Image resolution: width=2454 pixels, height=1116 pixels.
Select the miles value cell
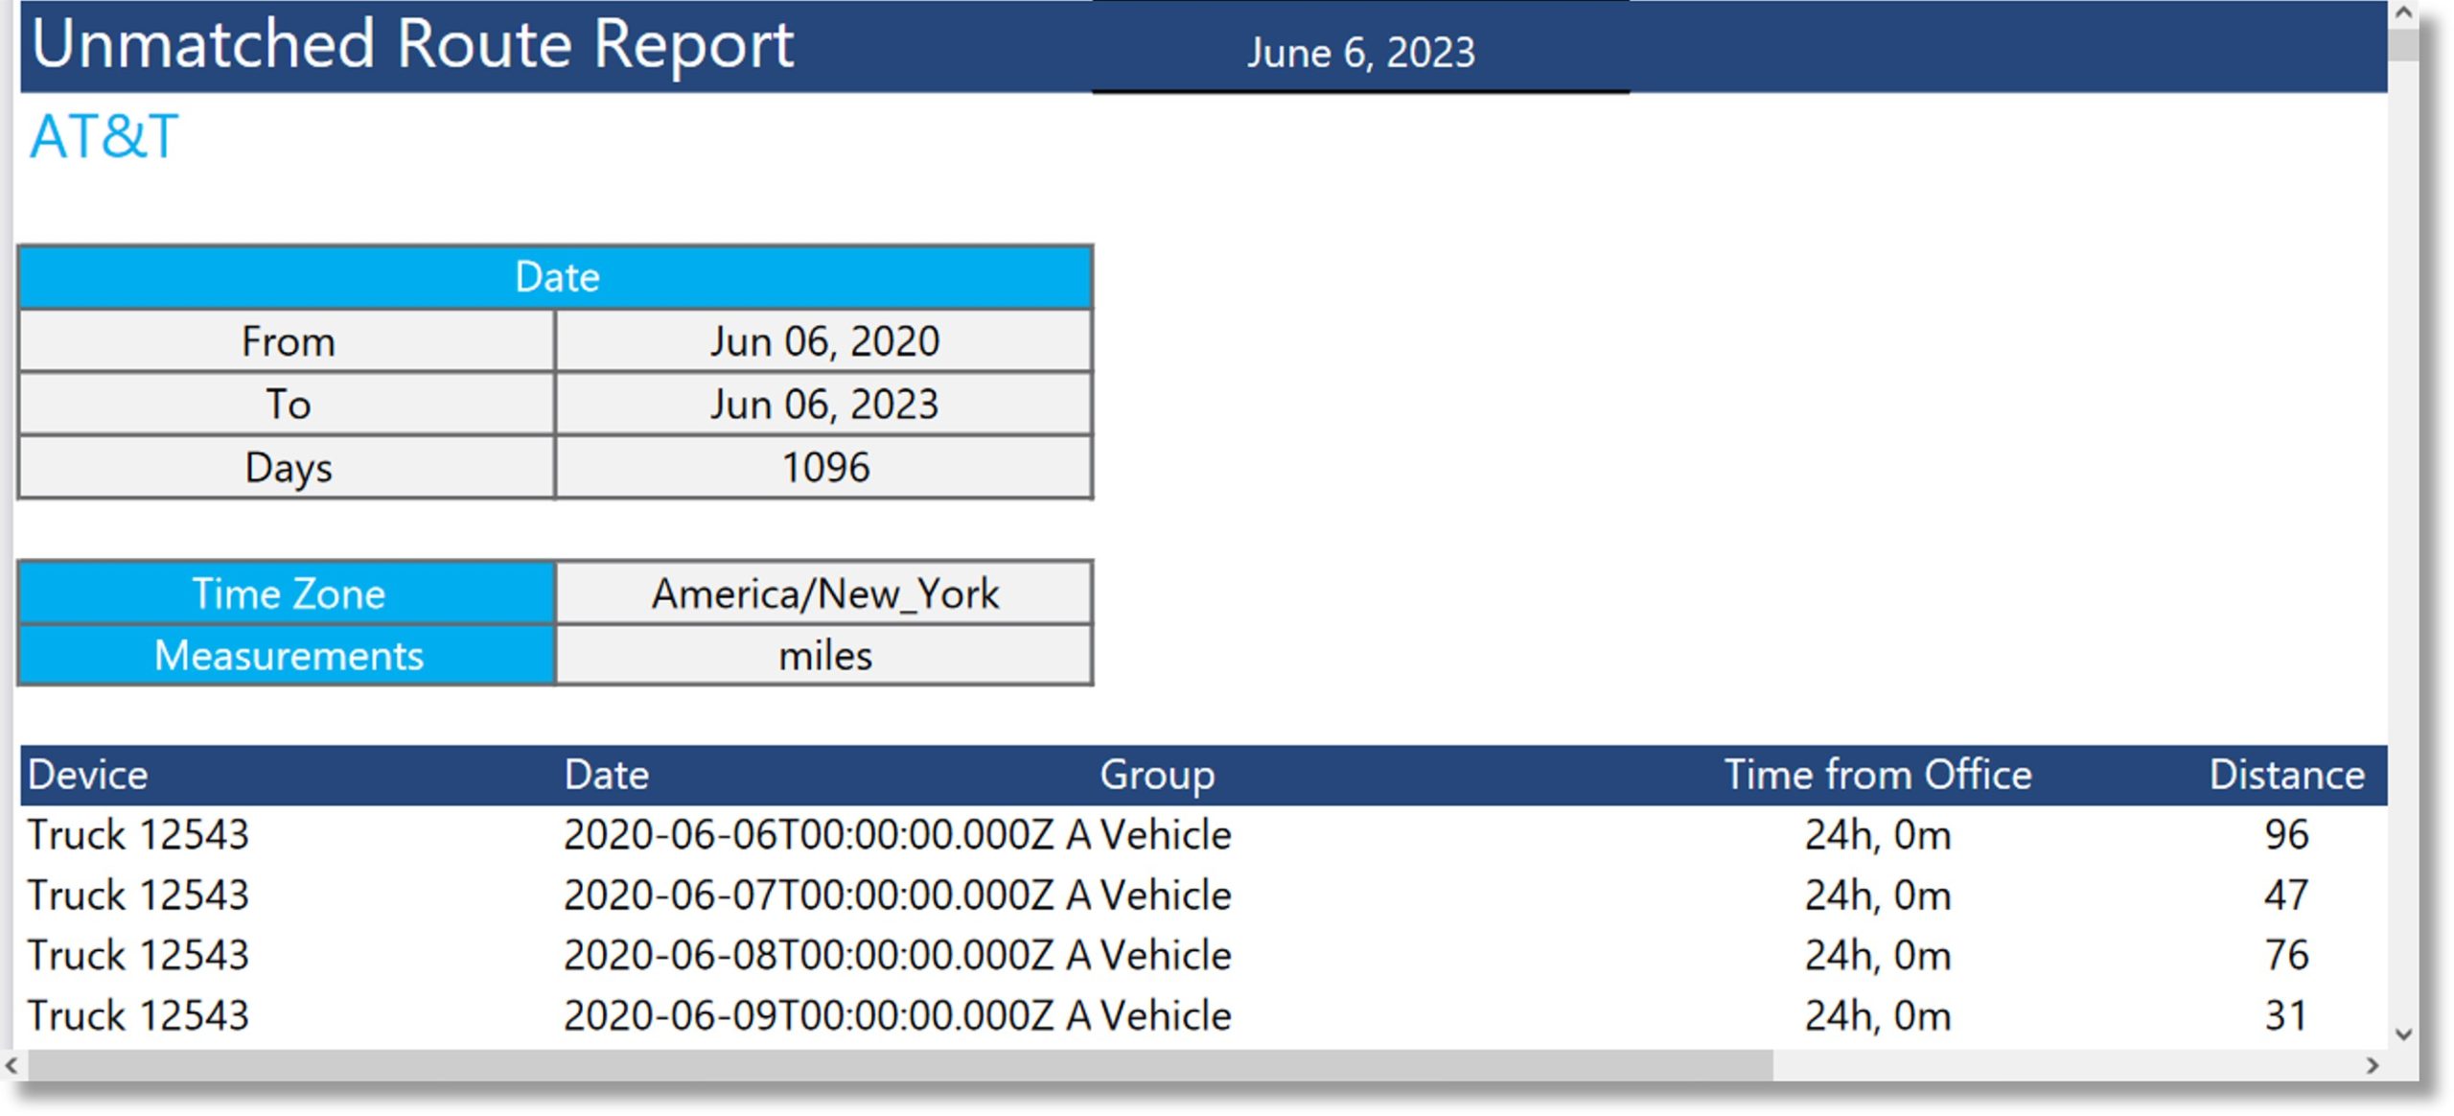(824, 656)
